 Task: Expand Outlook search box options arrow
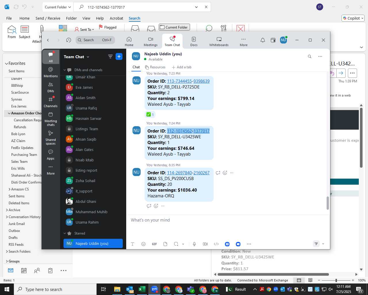196,7
